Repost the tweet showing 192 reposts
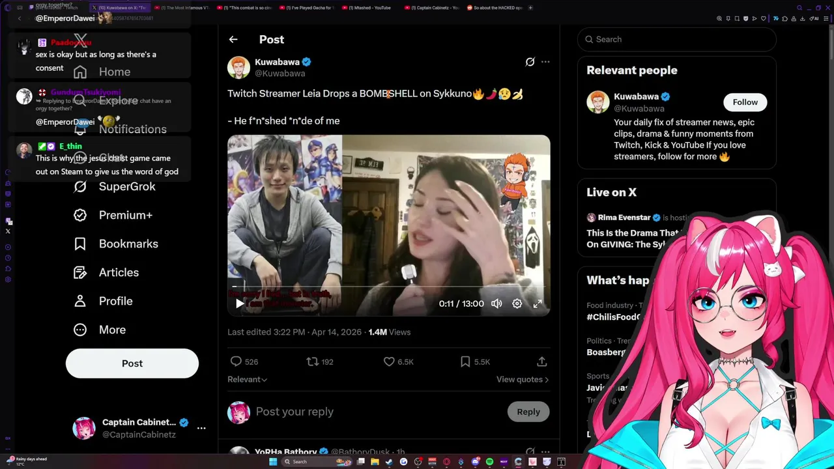 coord(320,362)
